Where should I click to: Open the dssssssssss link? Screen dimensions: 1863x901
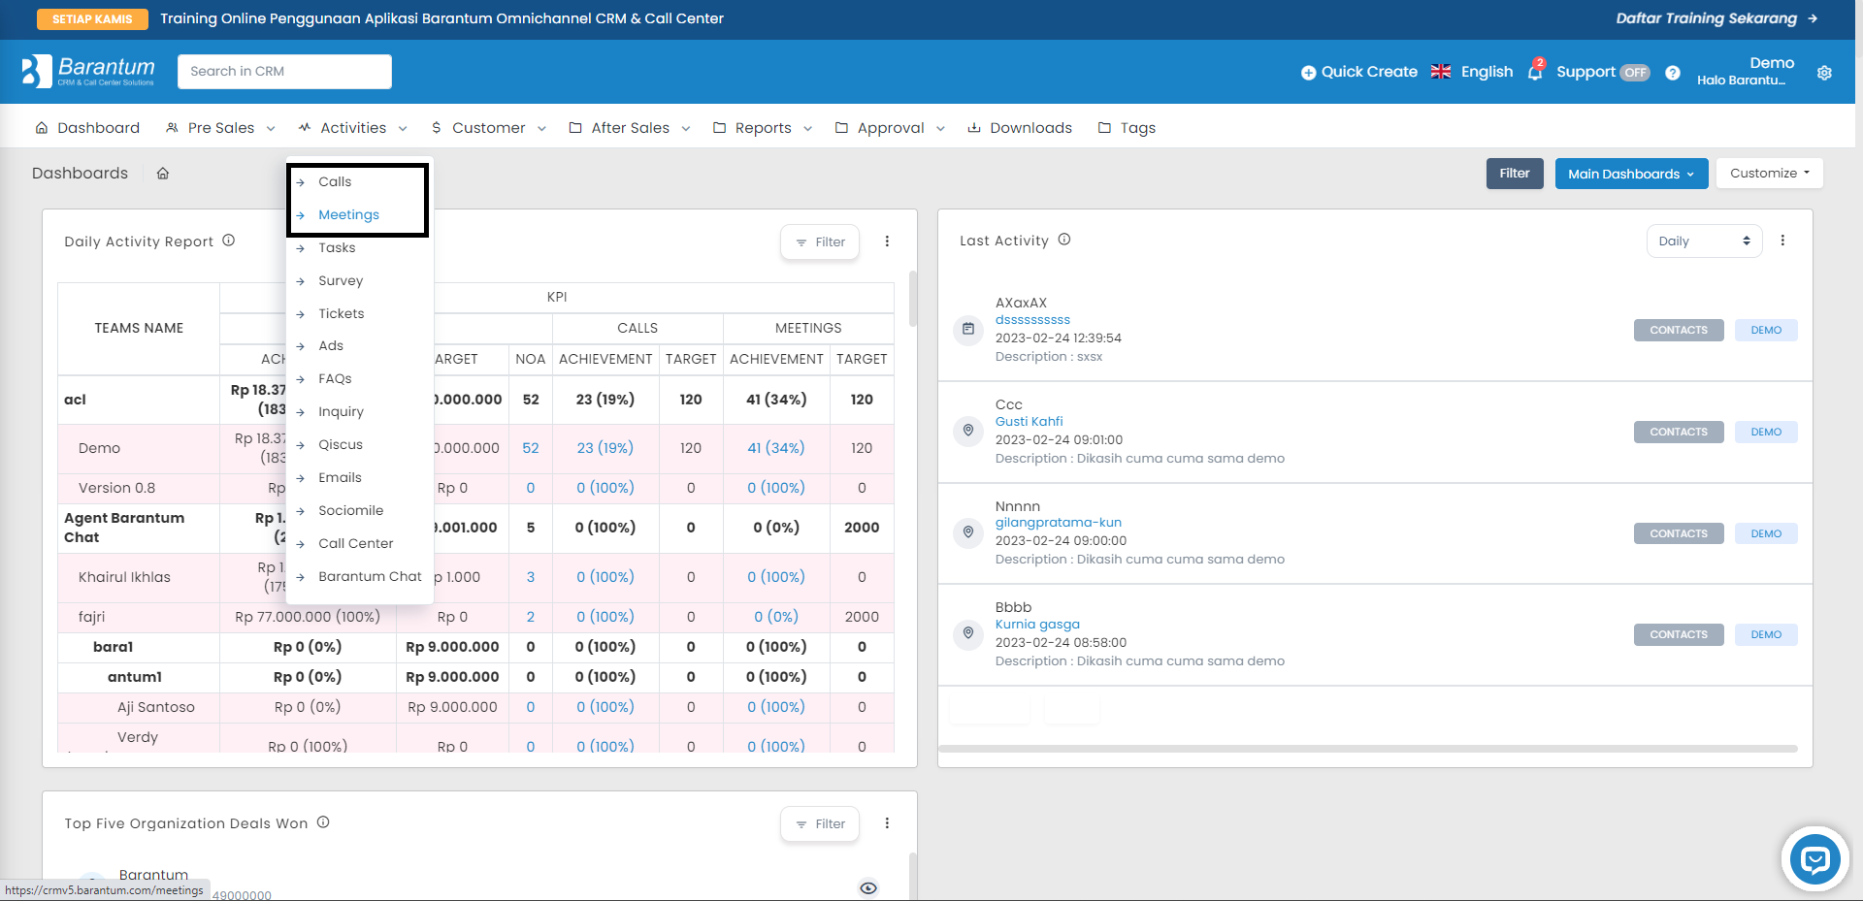pos(1032,319)
